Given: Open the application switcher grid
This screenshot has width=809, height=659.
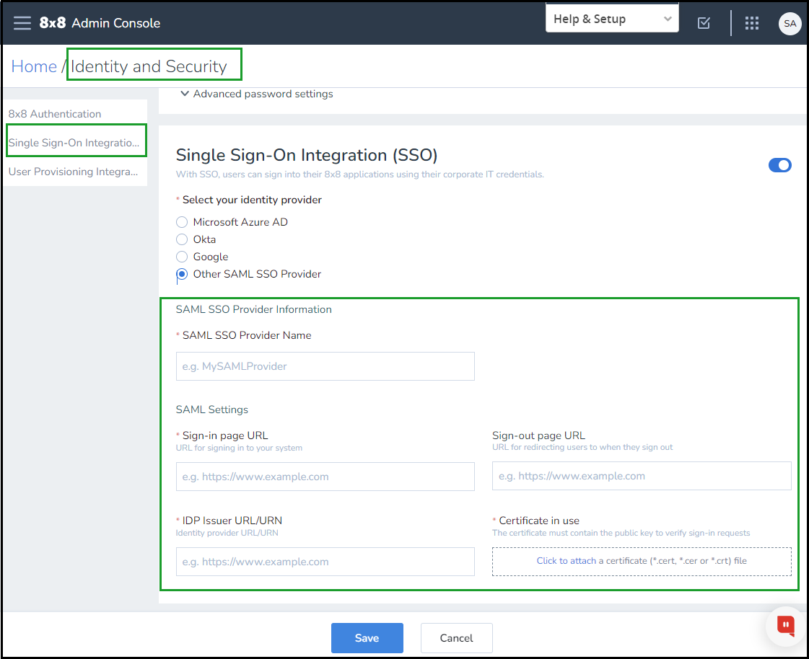Looking at the screenshot, I should (x=752, y=22).
